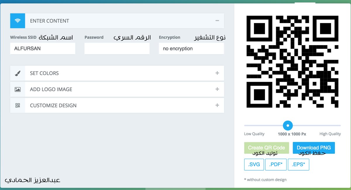Click the QR icon beside Customize Design
This screenshot has width=351, height=190.
pyautogui.click(x=18, y=105)
